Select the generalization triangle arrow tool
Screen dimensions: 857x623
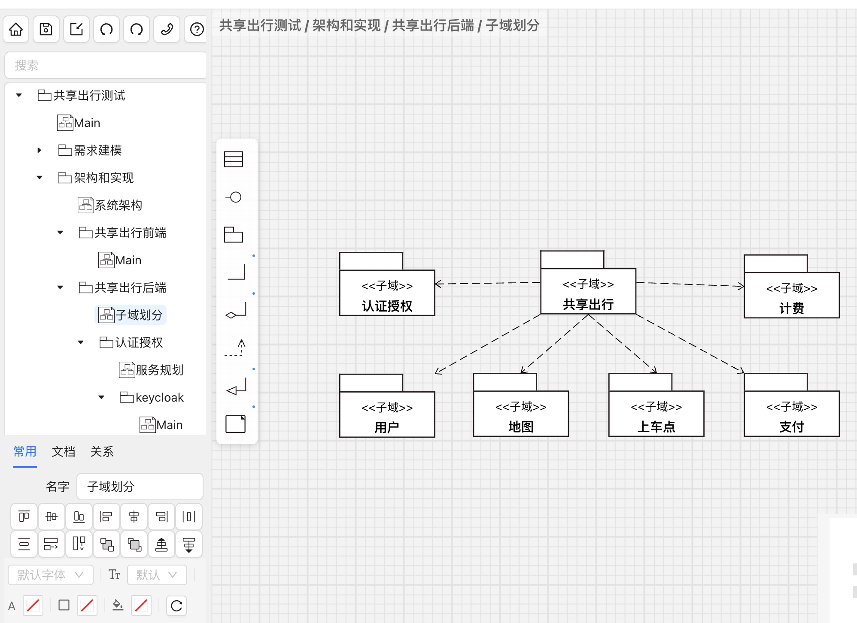[236, 386]
